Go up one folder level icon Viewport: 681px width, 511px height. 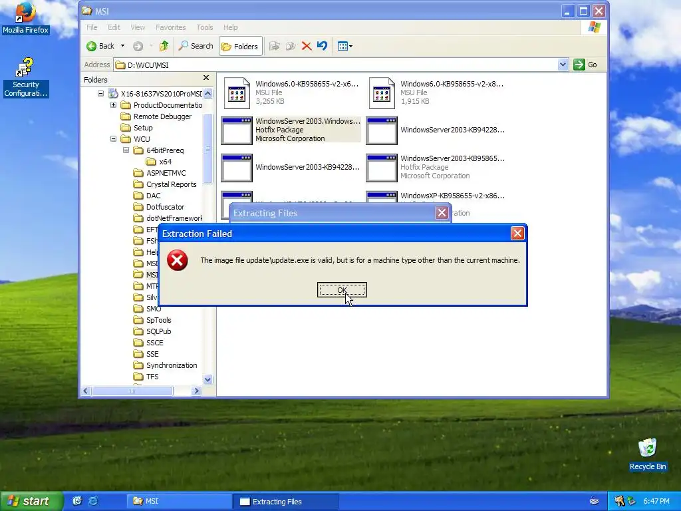[x=164, y=46]
